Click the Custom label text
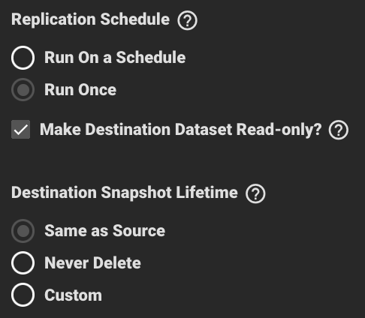This screenshot has height=318, width=365. point(73,295)
